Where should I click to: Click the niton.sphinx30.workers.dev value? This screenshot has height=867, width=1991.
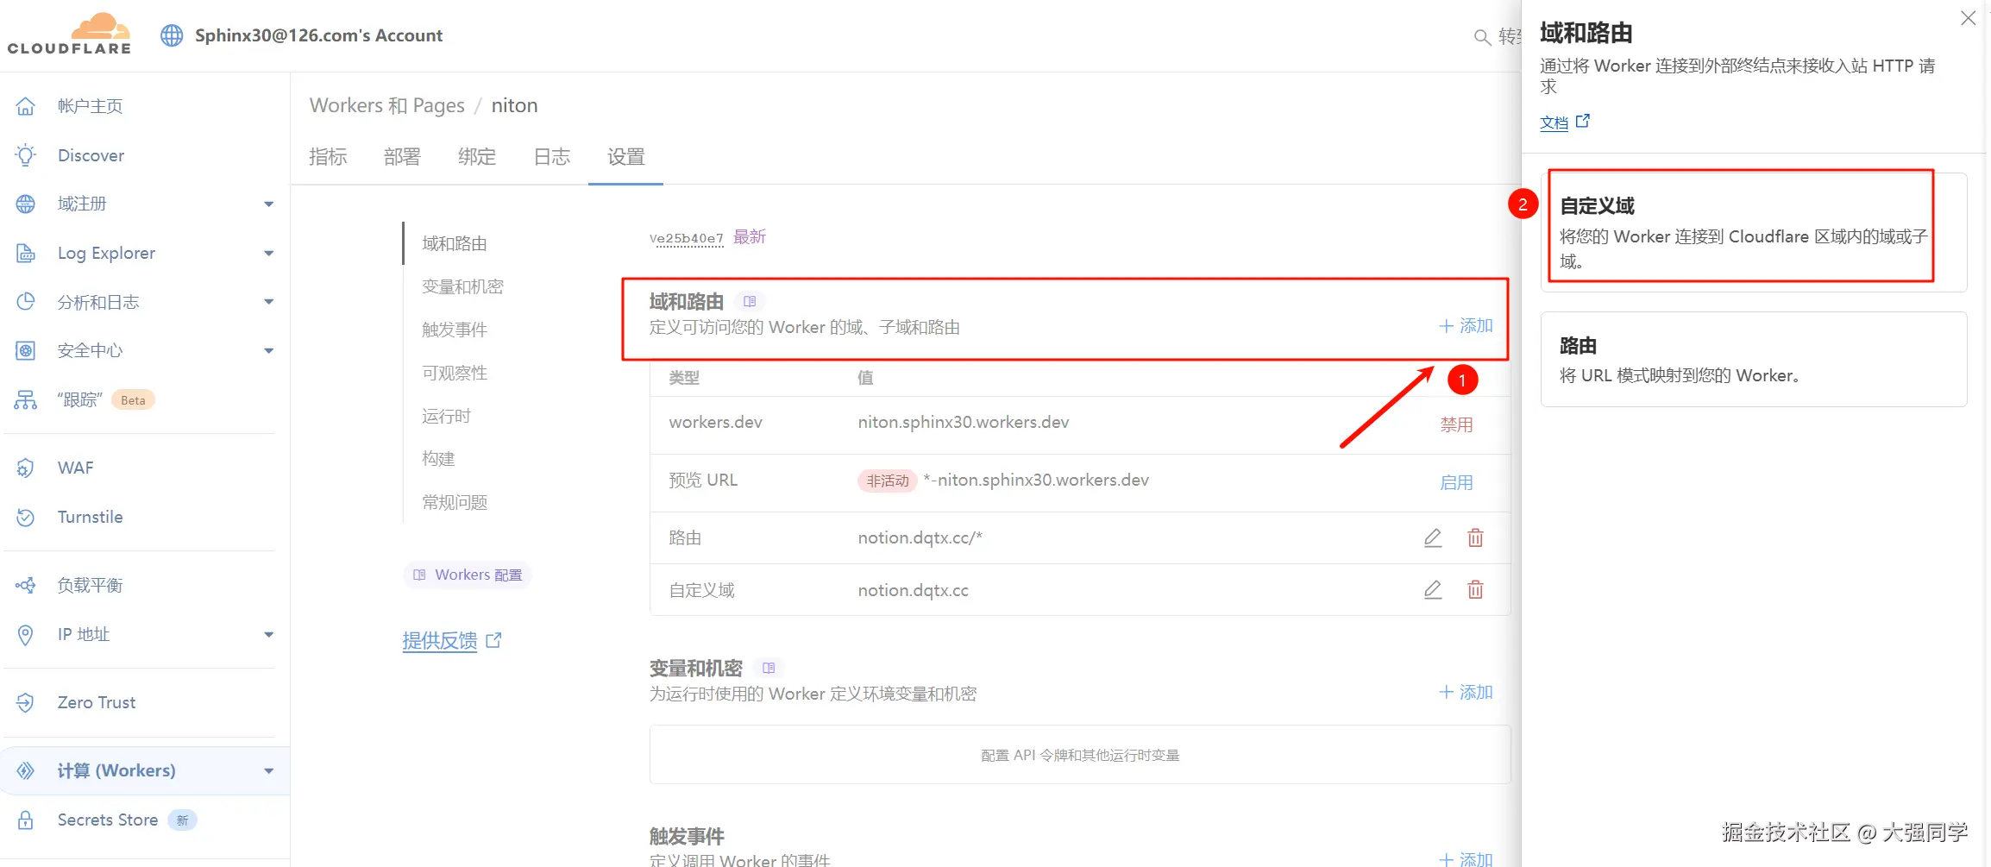964,422
